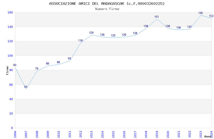Image resolution: width=214 pixels, height=139 pixels.
Task: Click the 2010 data label 88
Action: pos(58,62)
